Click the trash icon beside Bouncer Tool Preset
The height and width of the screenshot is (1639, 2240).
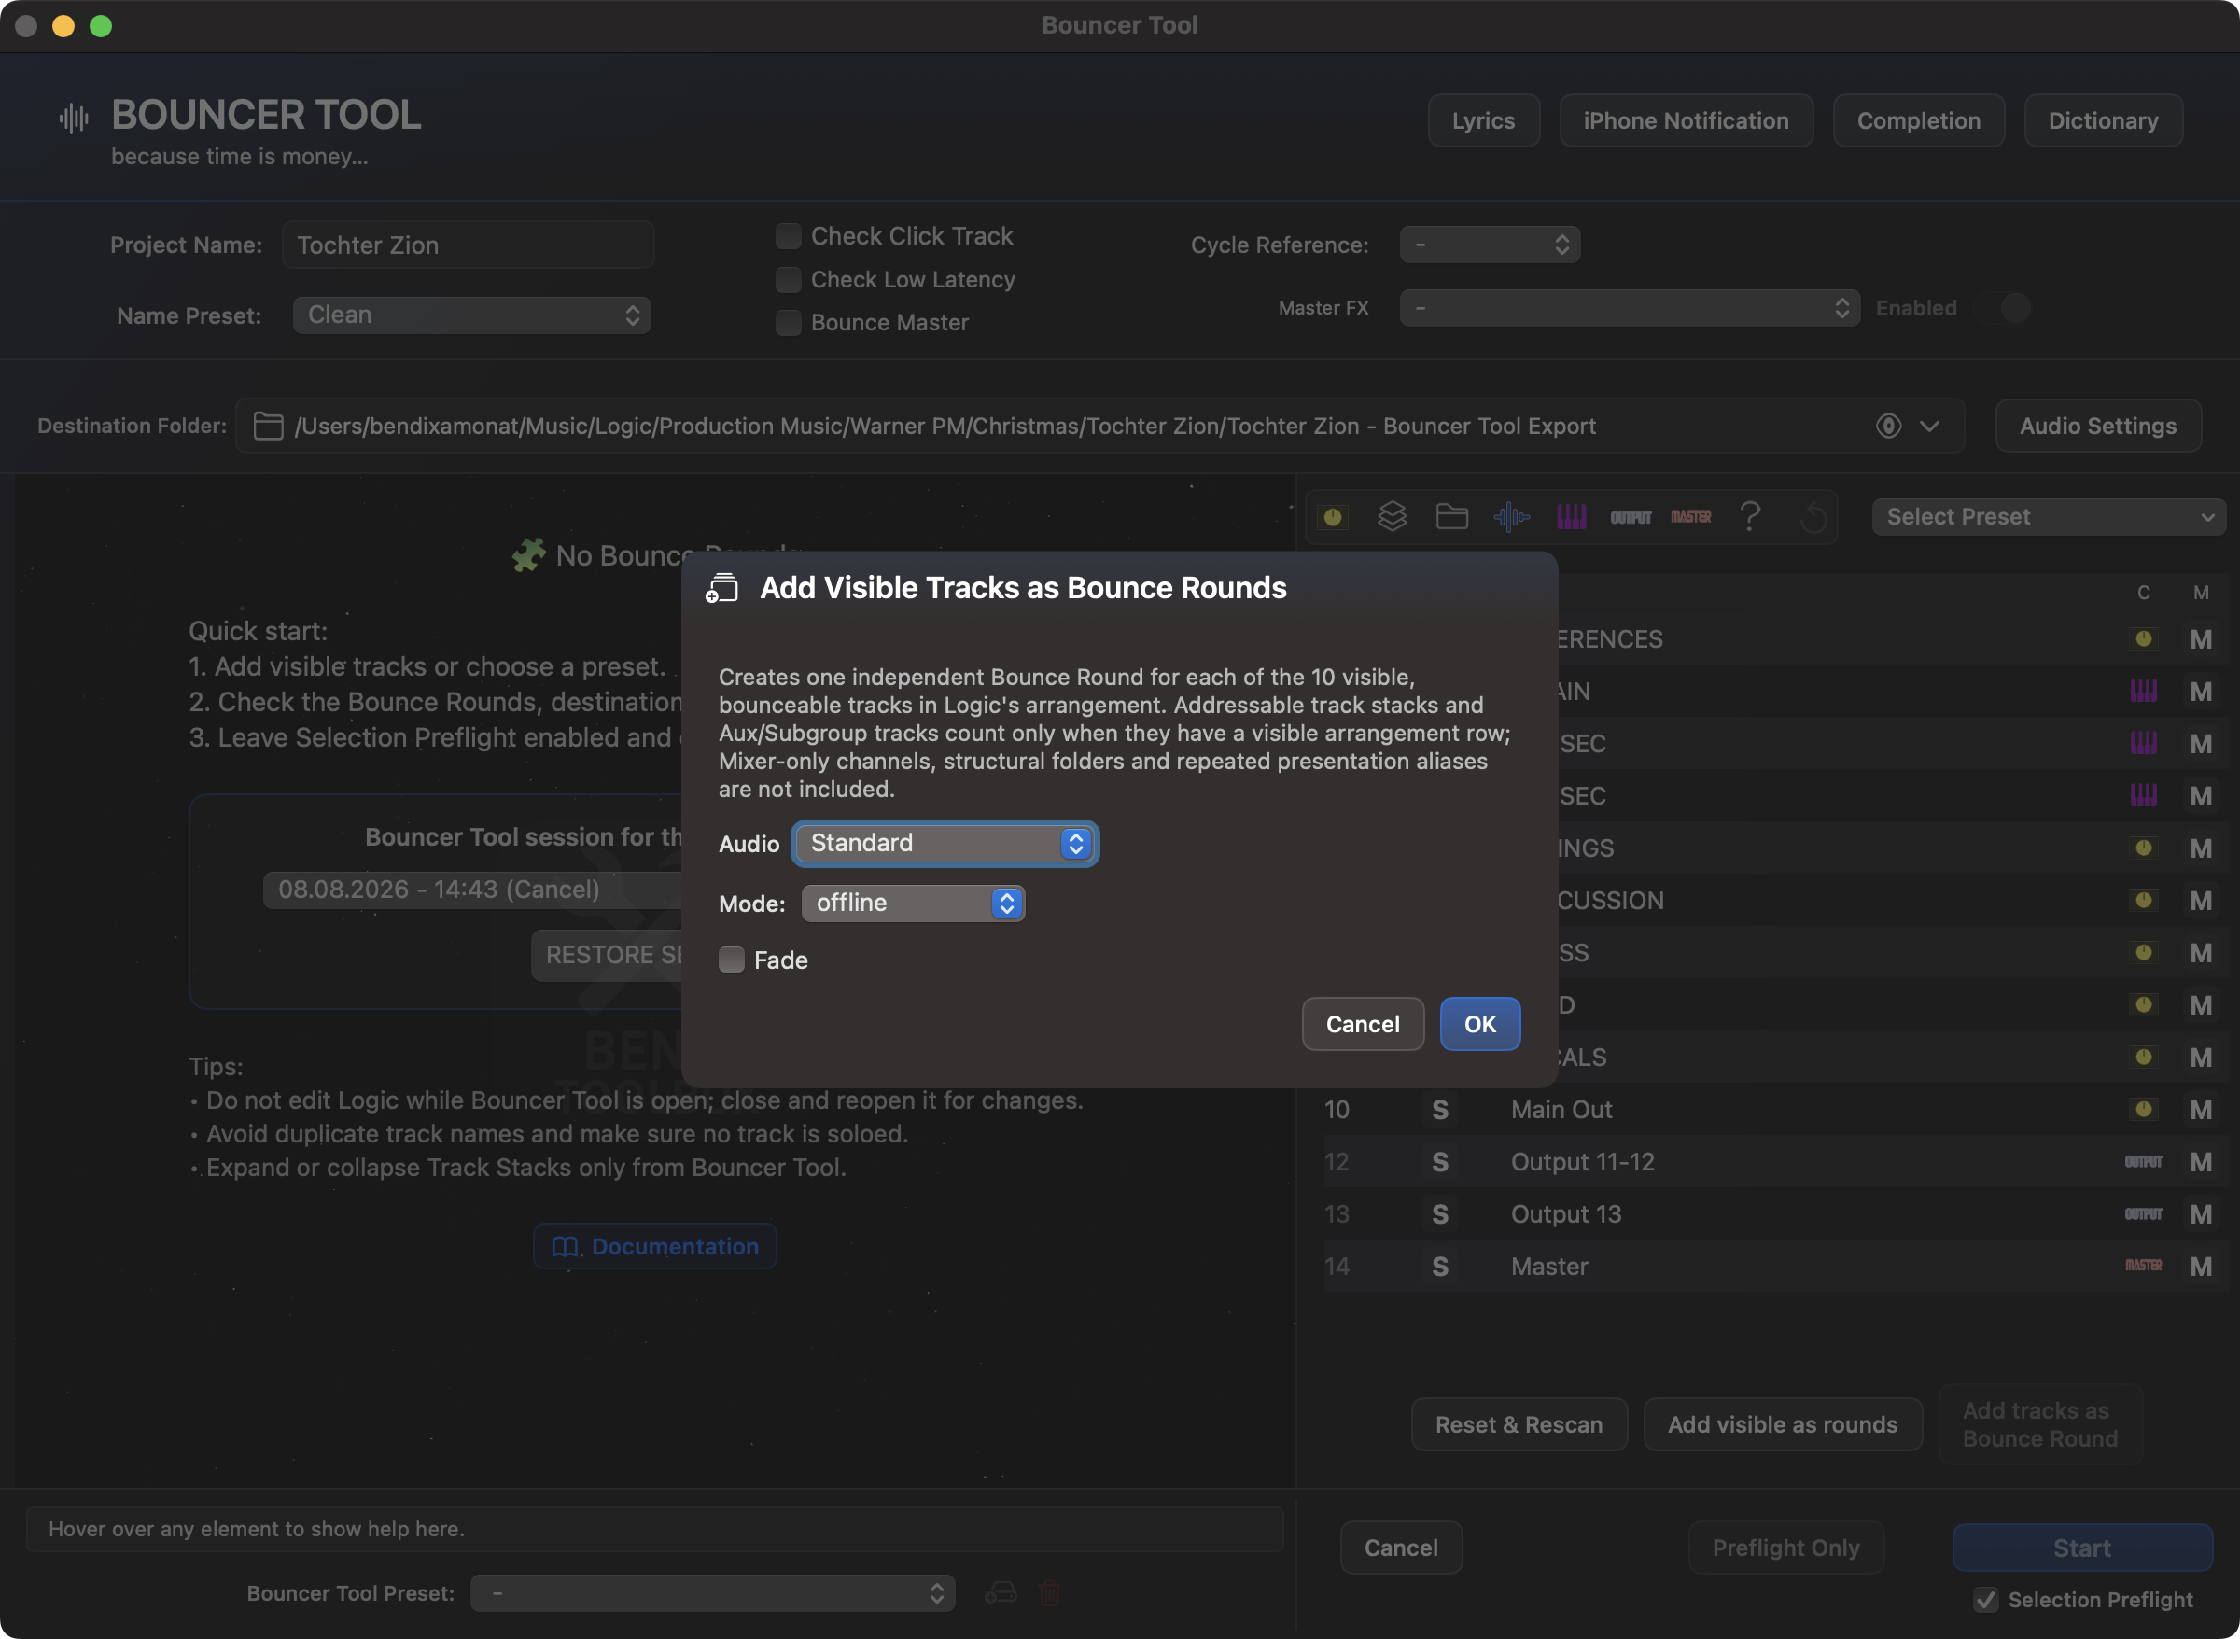pos(1050,1593)
